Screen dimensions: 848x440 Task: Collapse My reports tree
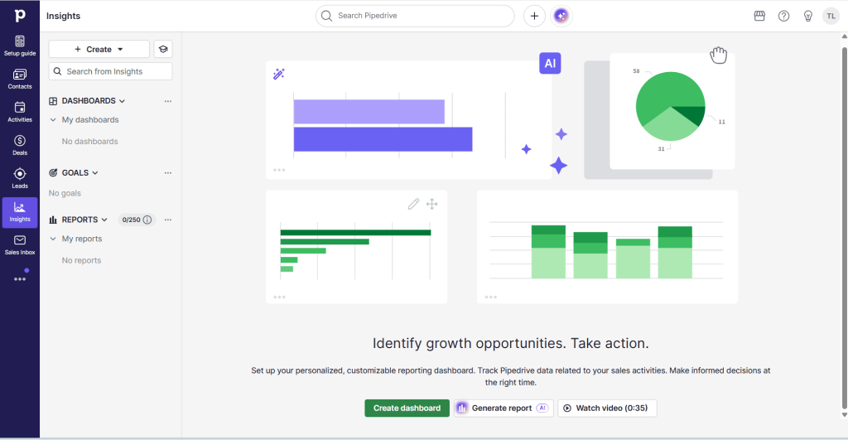tap(53, 239)
